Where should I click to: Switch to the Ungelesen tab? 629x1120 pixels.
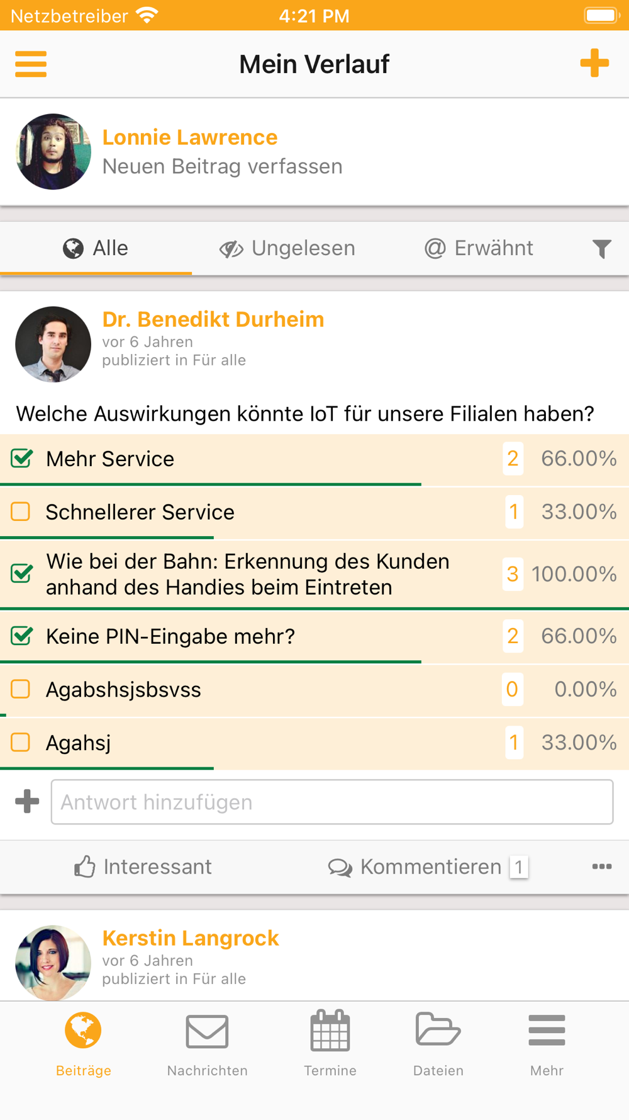click(x=287, y=248)
